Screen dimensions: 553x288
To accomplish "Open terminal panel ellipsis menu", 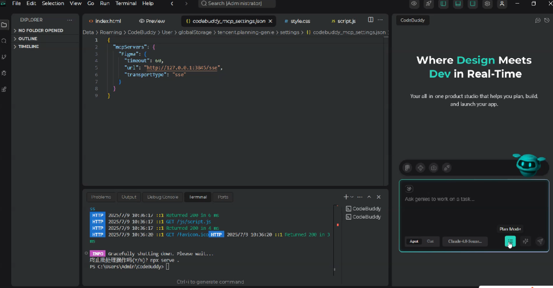I will (360, 197).
